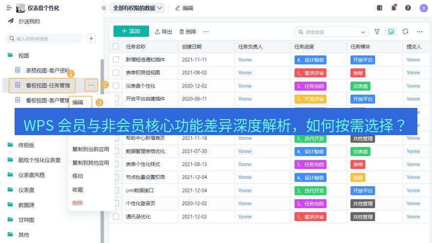Viewport: 432px width, 243px height.
Task: Click the green 仪表盘 tag in 仪表盘个性化 row
Action: 360,86
